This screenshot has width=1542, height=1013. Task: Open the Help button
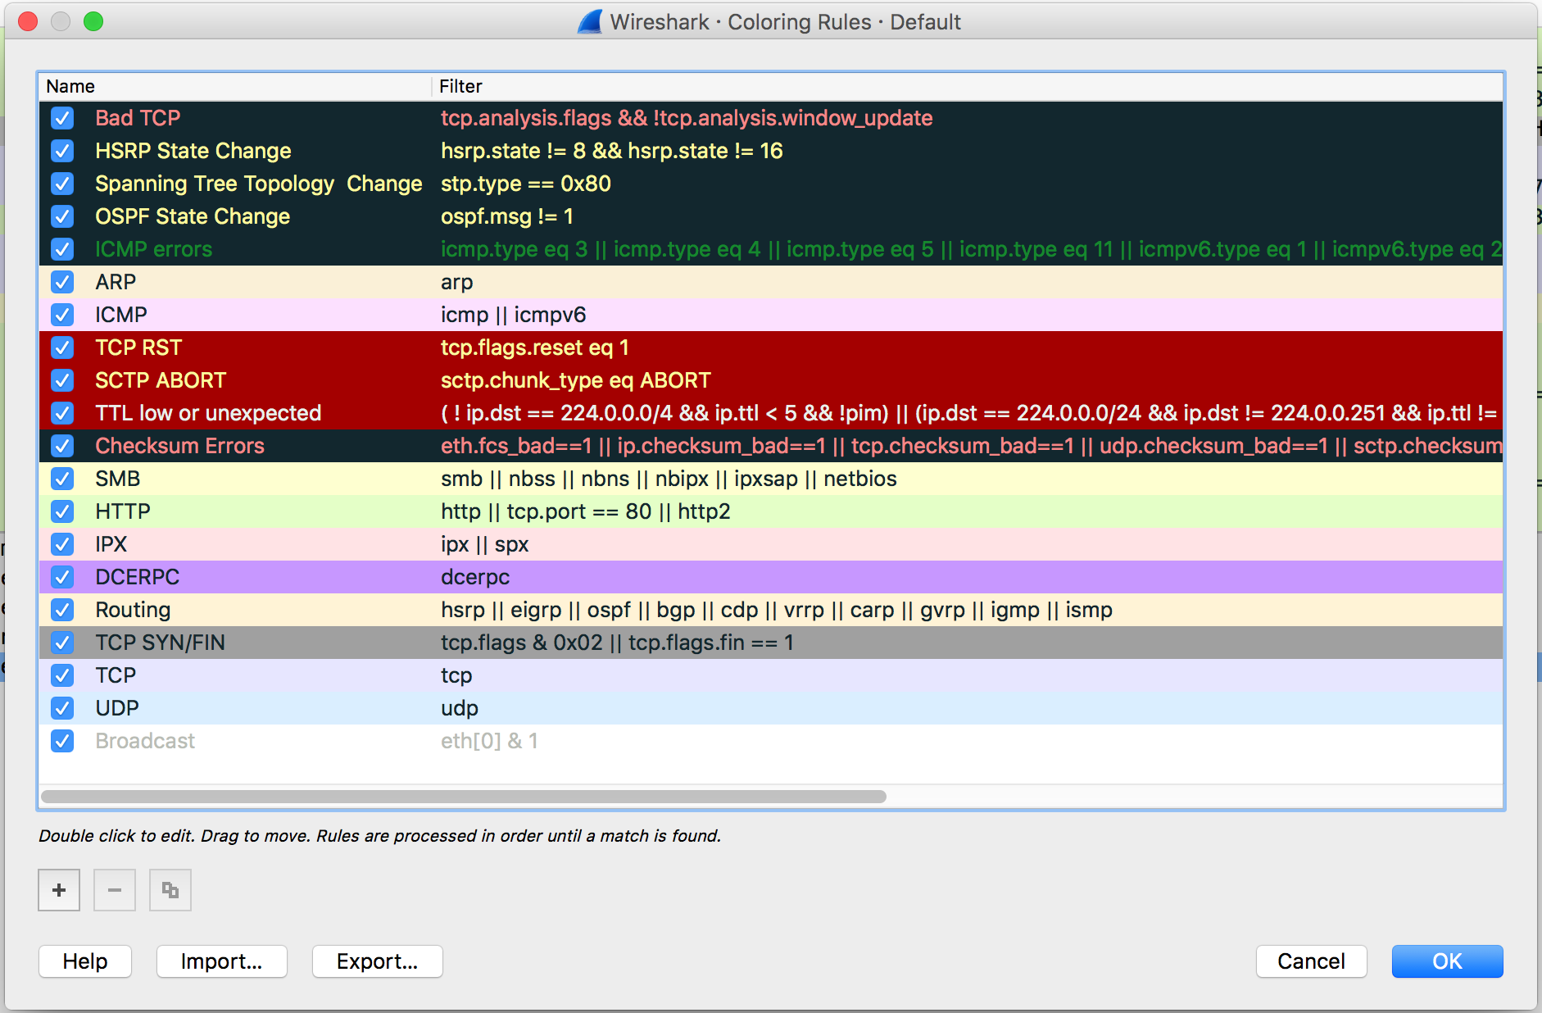pos(85,961)
